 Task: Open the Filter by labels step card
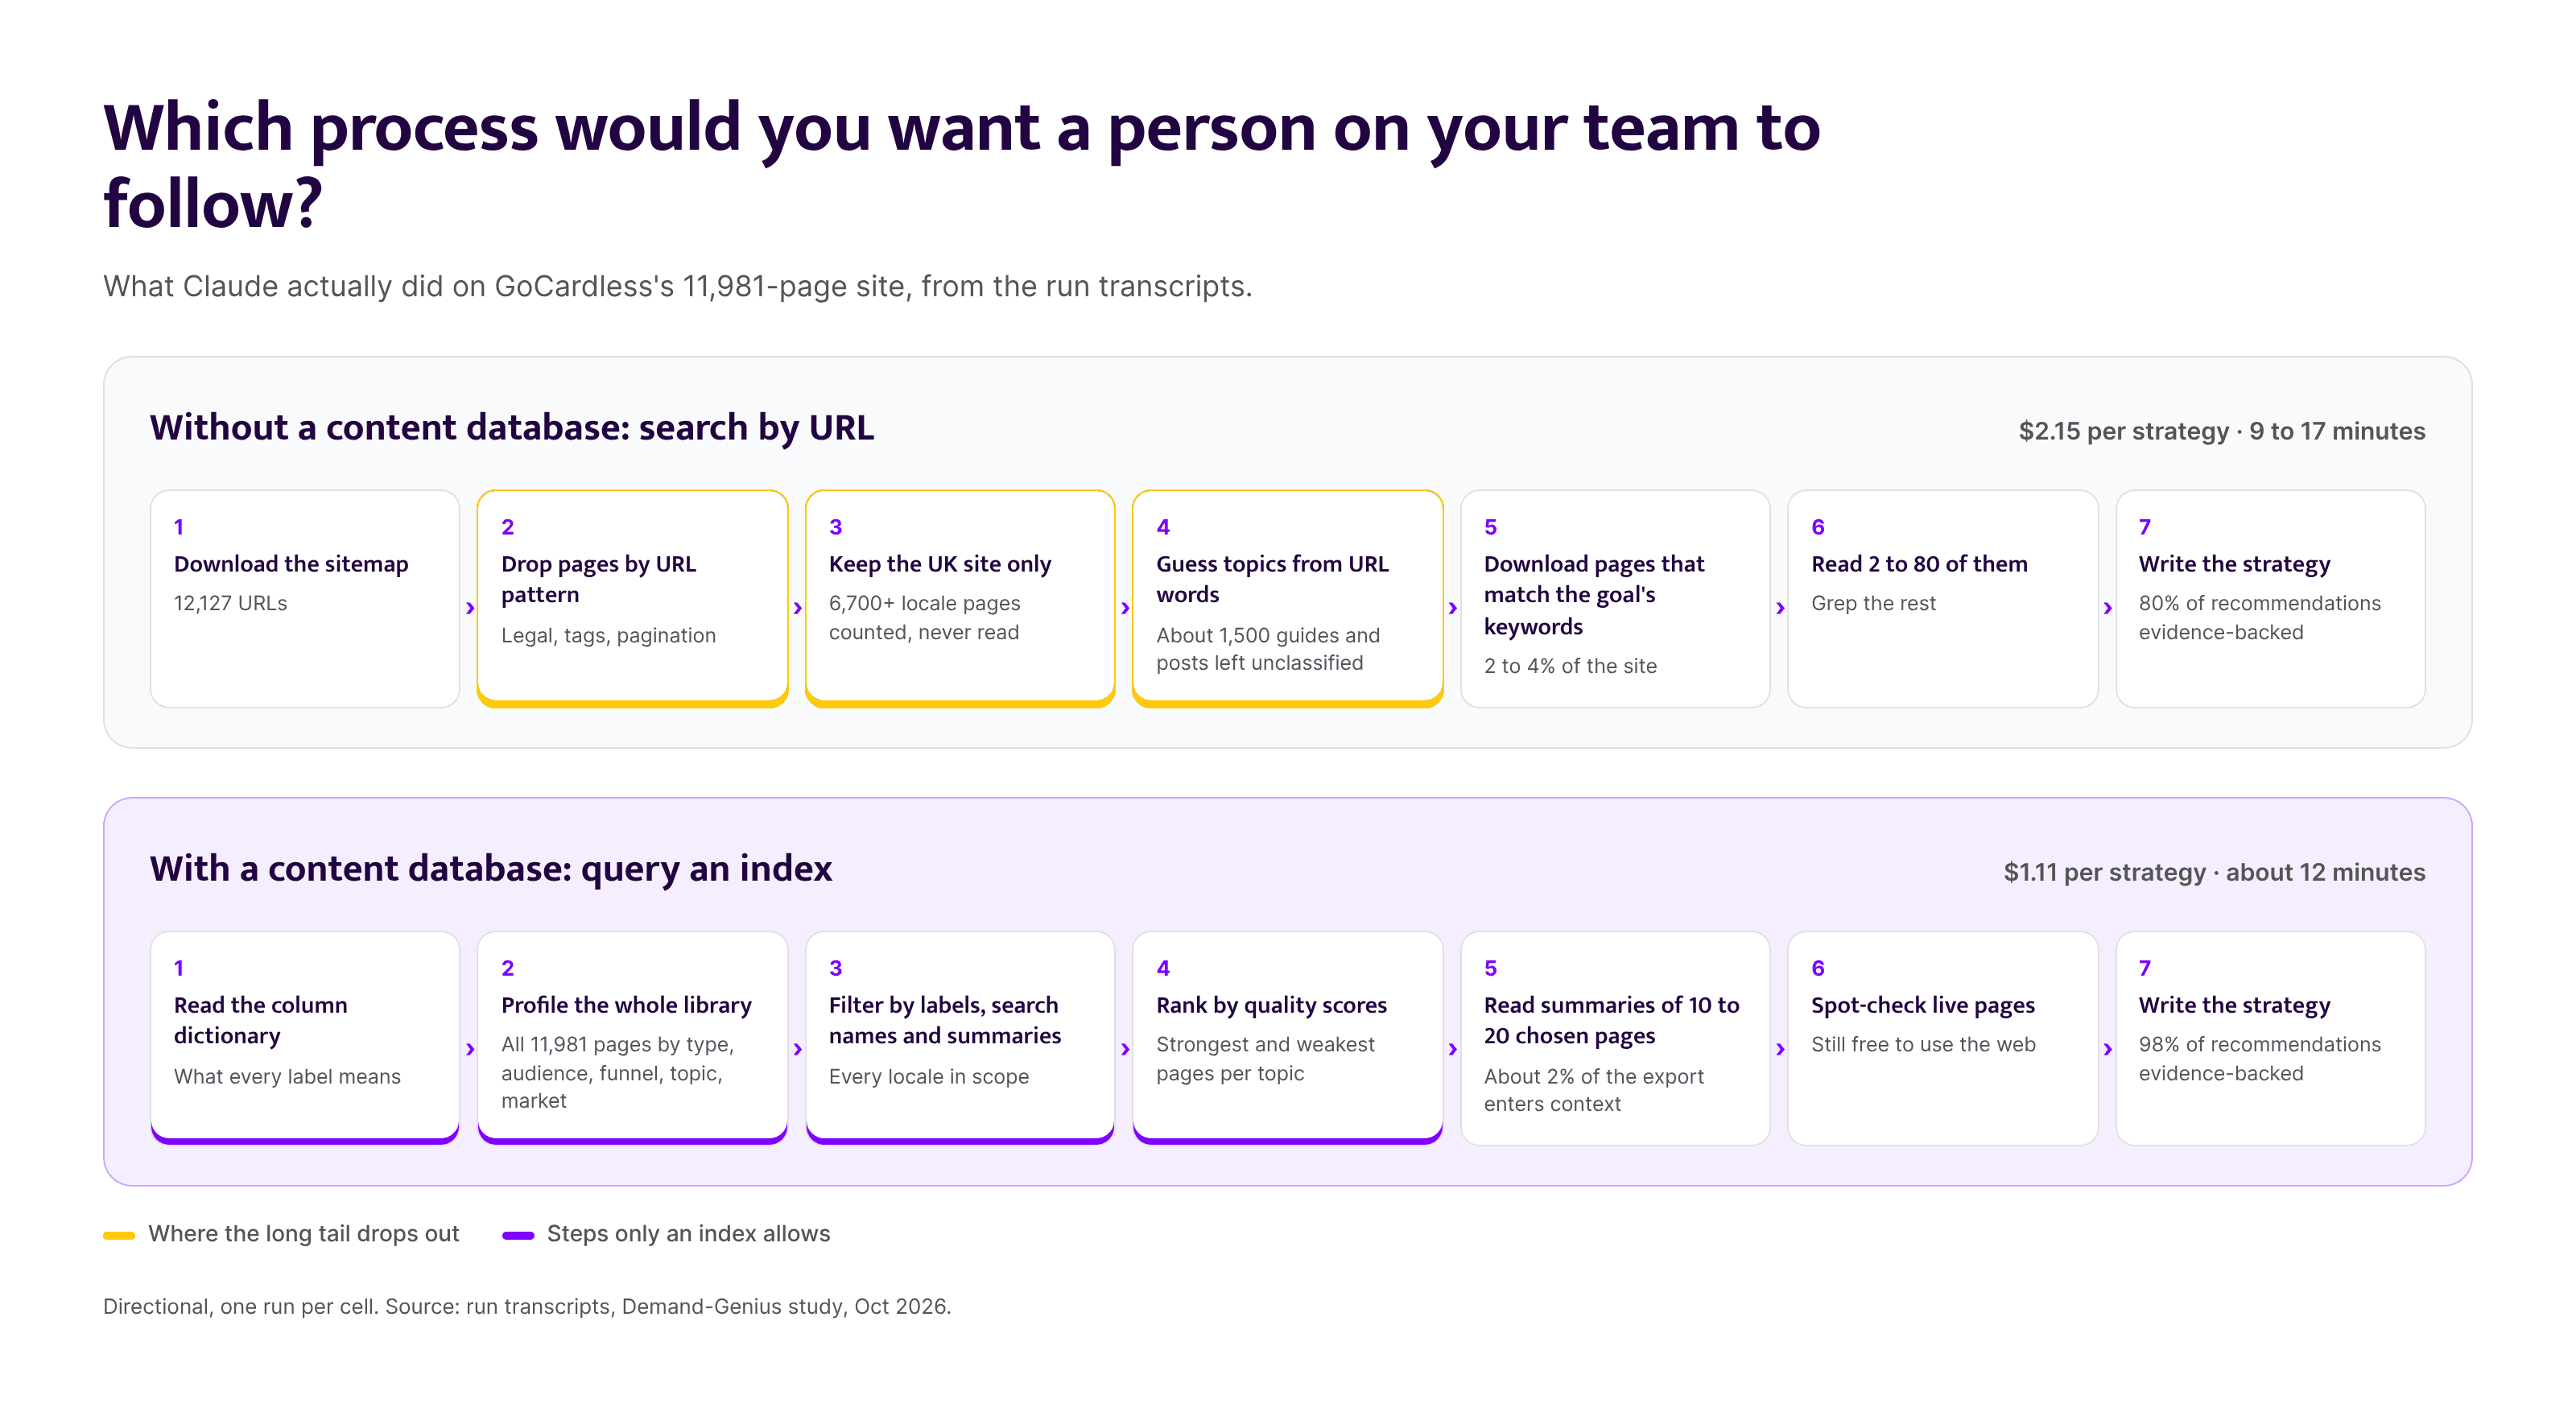click(960, 1038)
